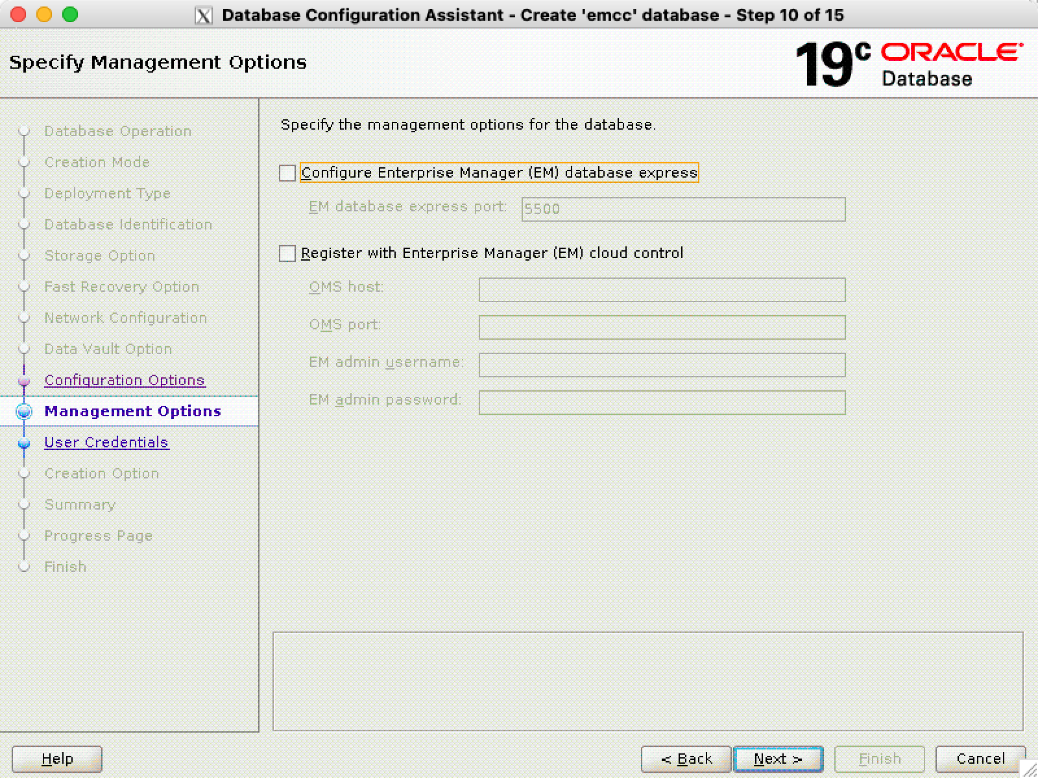This screenshot has height=778, width=1038.
Task: Click the Configuration Options step bullet icon
Action: pyautogui.click(x=24, y=381)
